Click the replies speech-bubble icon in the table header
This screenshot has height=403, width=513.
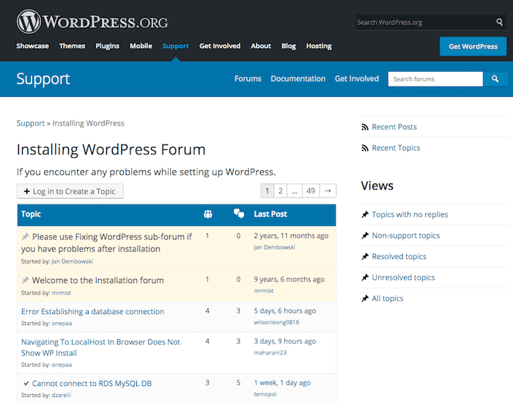239,214
